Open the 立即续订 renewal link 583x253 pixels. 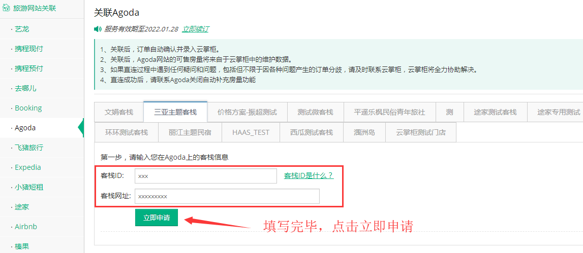coord(196,29)
